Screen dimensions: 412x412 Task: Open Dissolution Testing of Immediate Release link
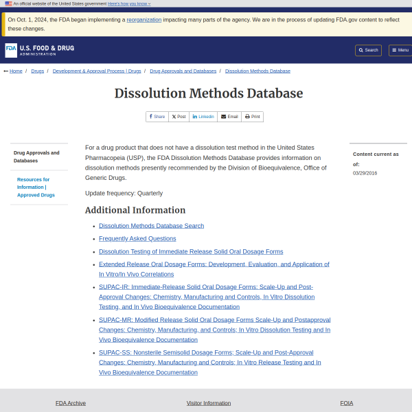[191, 252]
